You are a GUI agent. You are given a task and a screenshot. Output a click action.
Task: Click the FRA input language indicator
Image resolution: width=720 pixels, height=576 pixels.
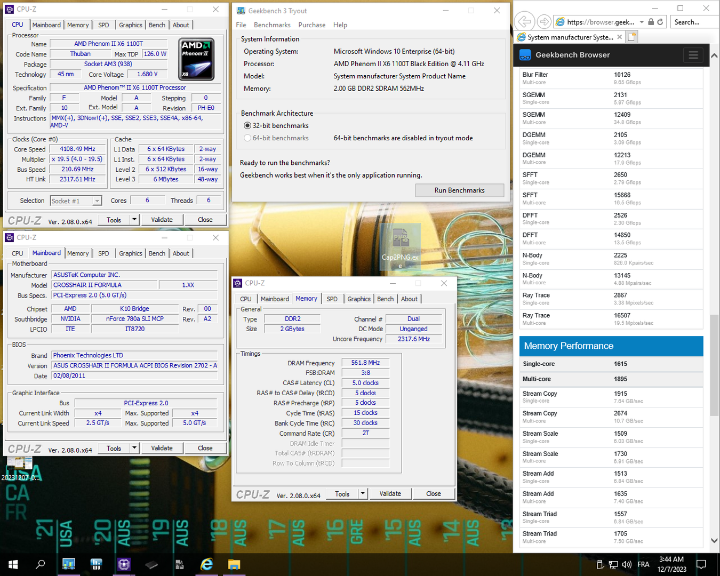(644, 564)
